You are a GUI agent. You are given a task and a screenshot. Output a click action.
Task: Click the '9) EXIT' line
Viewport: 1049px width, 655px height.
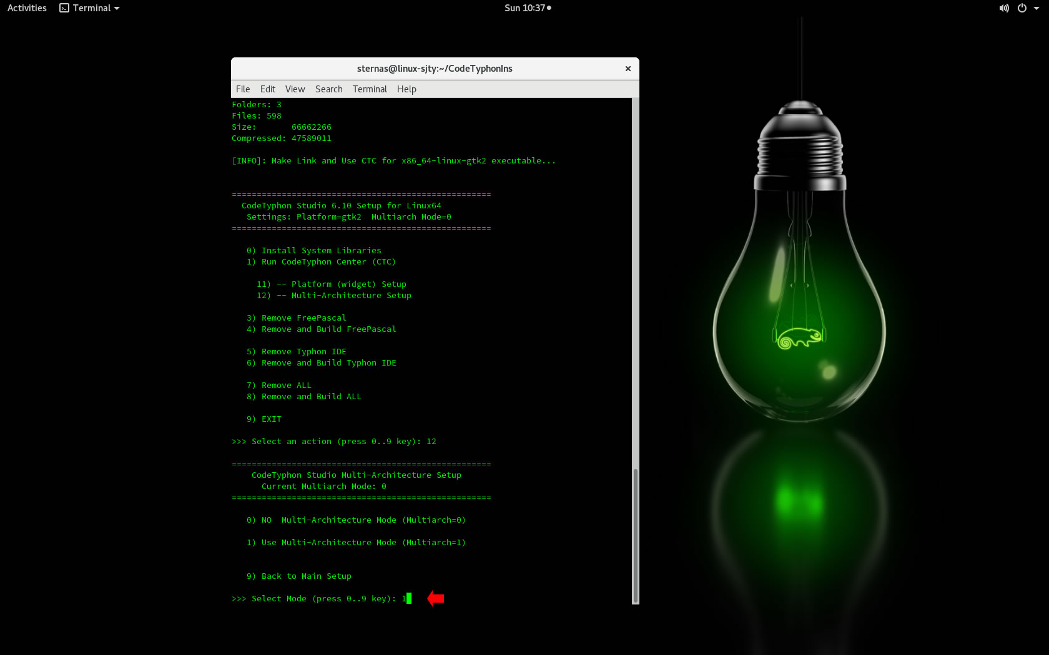264,419
